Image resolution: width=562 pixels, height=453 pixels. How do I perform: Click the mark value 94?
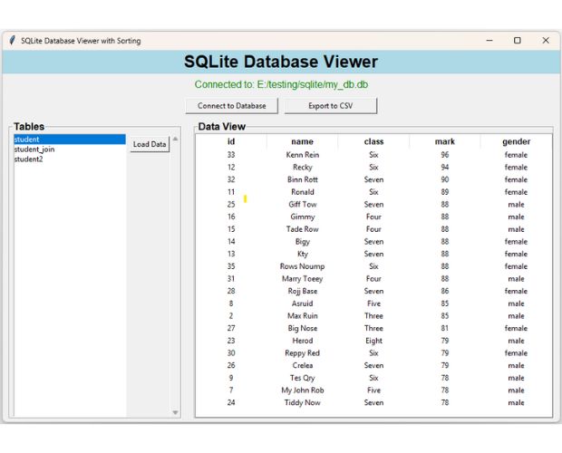445,168
